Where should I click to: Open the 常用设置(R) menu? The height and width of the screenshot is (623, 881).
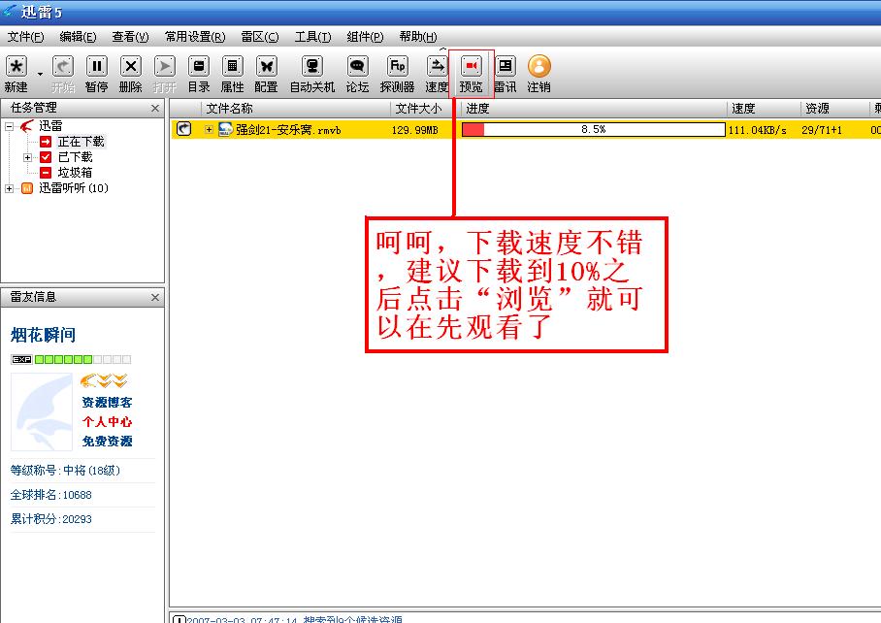tap(194, 37)
